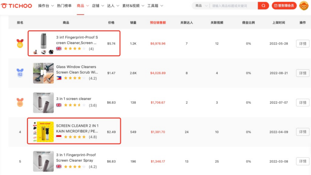
Task: Click the Philippines flag under Glass Window Cleaners
Action: [x=59, y=78]
